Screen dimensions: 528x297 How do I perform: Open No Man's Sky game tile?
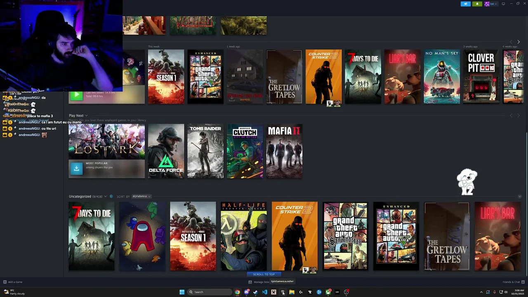(442, 77)
